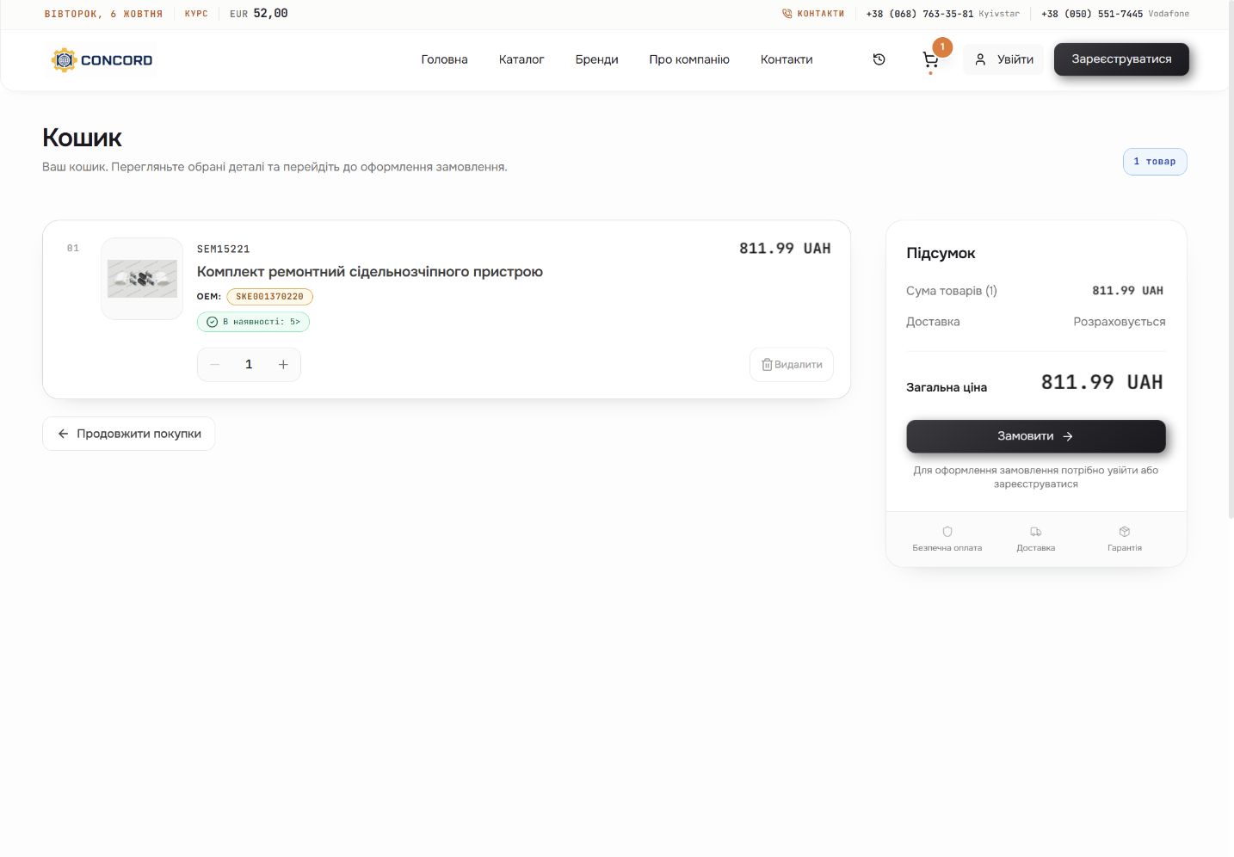
Task: Click the Кошик page heading
Action: tap(82, 138)
